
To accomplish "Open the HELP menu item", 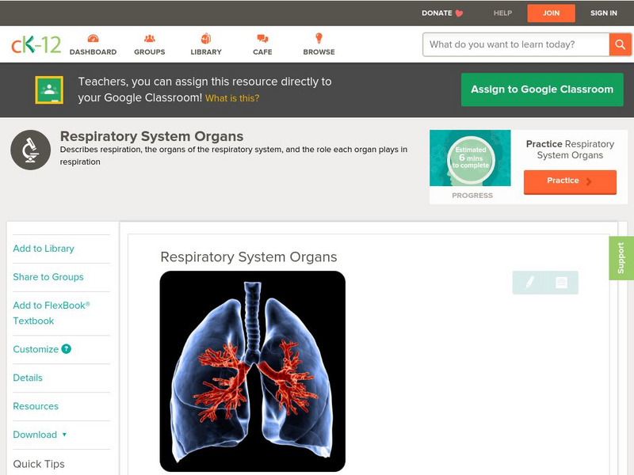I will (x=502, y=13).
